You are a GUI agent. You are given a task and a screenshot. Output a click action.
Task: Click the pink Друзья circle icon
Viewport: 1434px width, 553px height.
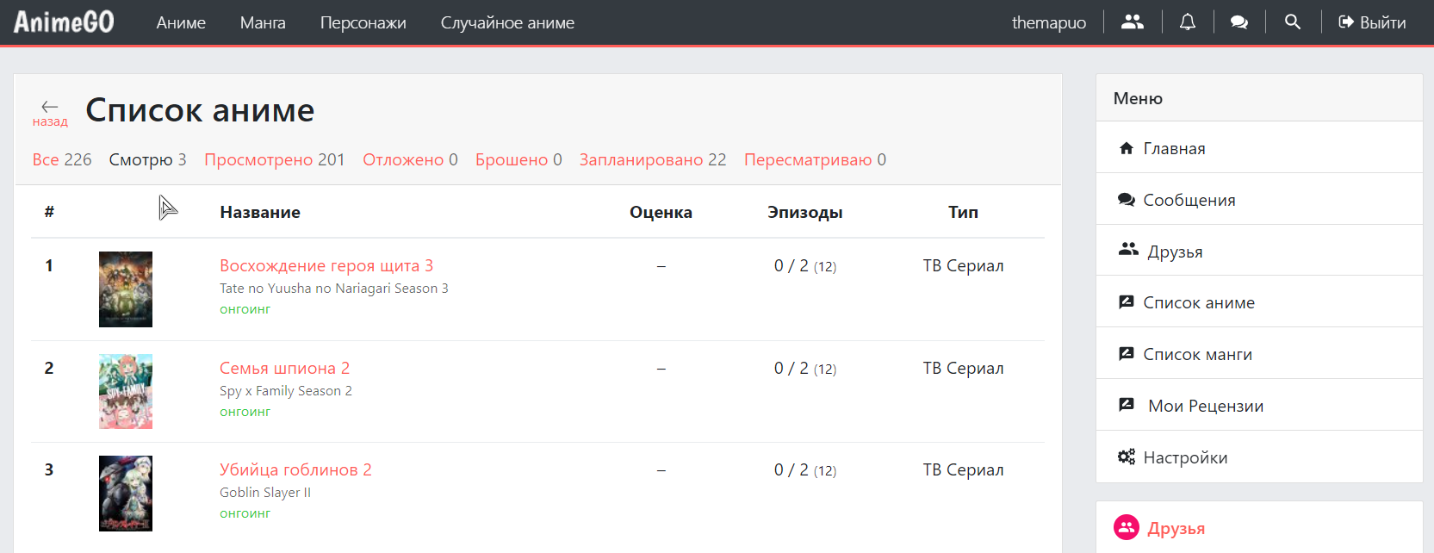coord(1126,527)
